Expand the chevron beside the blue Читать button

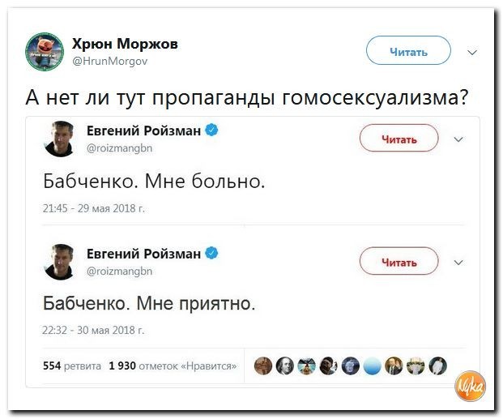tap(473, 53)
